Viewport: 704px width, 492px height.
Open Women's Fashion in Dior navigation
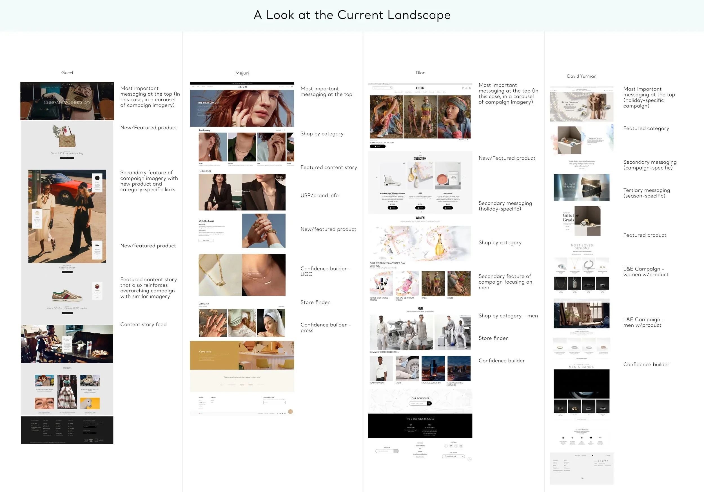click(398, 92)
